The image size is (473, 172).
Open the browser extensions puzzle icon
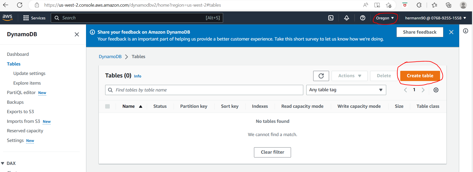[419, 5]
